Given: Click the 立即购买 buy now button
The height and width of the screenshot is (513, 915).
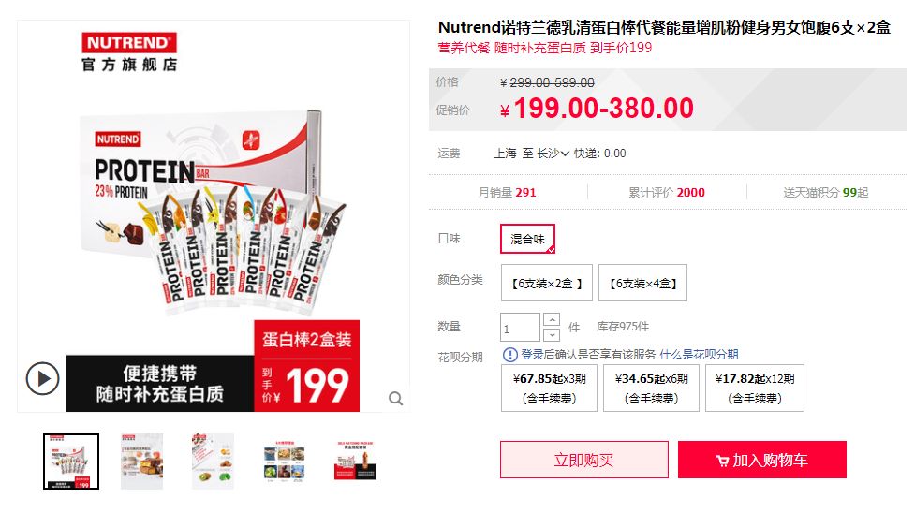Looking at the screenshot, I should (584, 460).
